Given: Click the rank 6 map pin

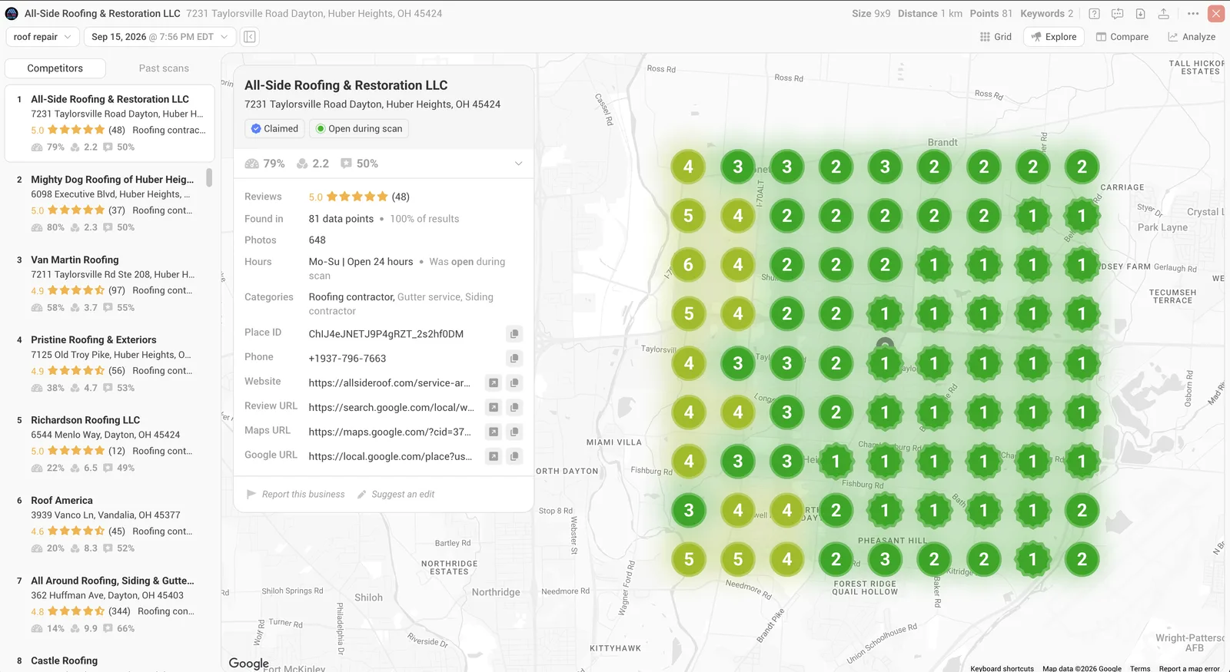Looking at the screenshot, I should click(688, 265).
